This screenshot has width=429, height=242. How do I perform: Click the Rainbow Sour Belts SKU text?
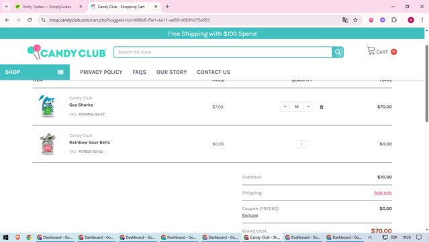point(86,152)
